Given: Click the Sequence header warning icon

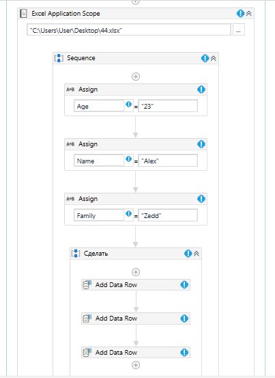Looking at the screenshot, I should 205,58.
